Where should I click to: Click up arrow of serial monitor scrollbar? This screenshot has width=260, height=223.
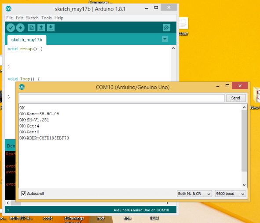coord(244,107)
